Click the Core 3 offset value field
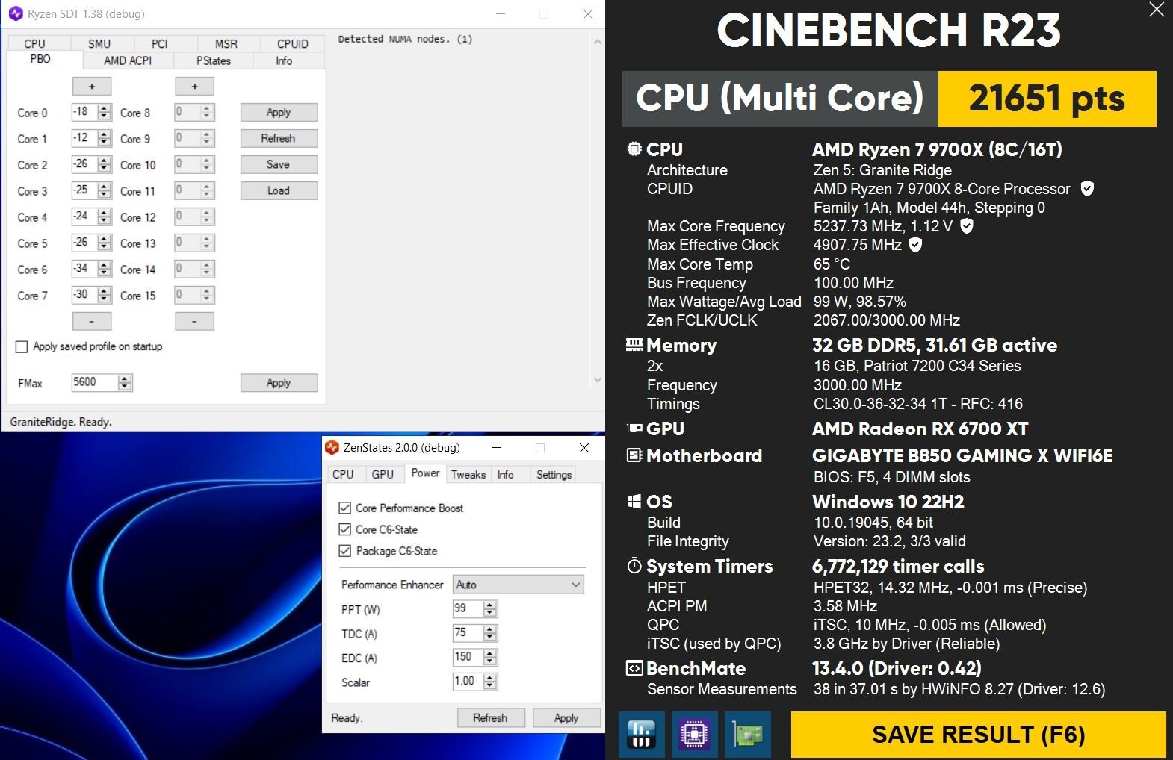Screen dimensions: 1173x760 point(84,190)
